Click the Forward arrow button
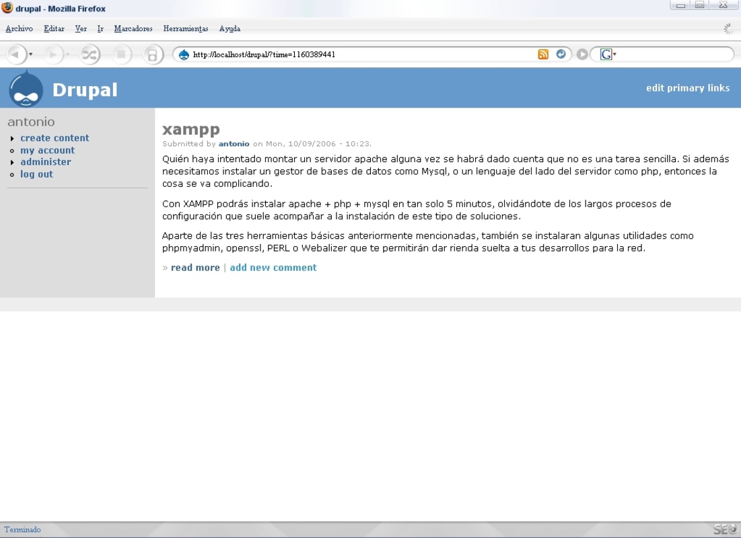Viewport: 741px width, 538px height. pyautogui.click(x=52, y=54)
